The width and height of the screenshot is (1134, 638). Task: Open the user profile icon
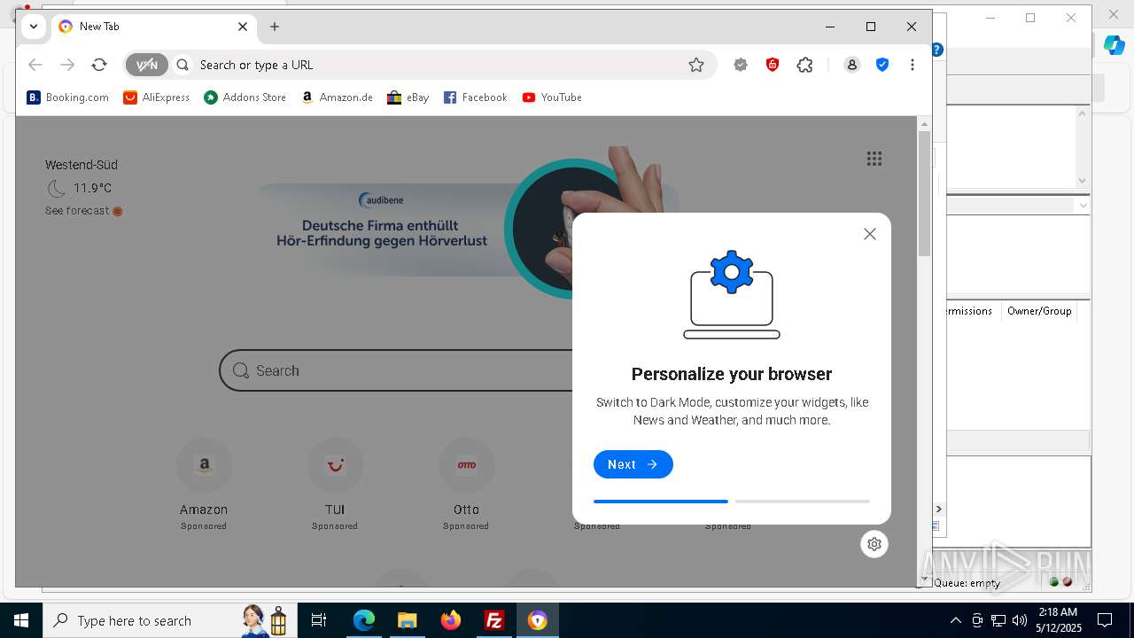click(x=852, y=65)
